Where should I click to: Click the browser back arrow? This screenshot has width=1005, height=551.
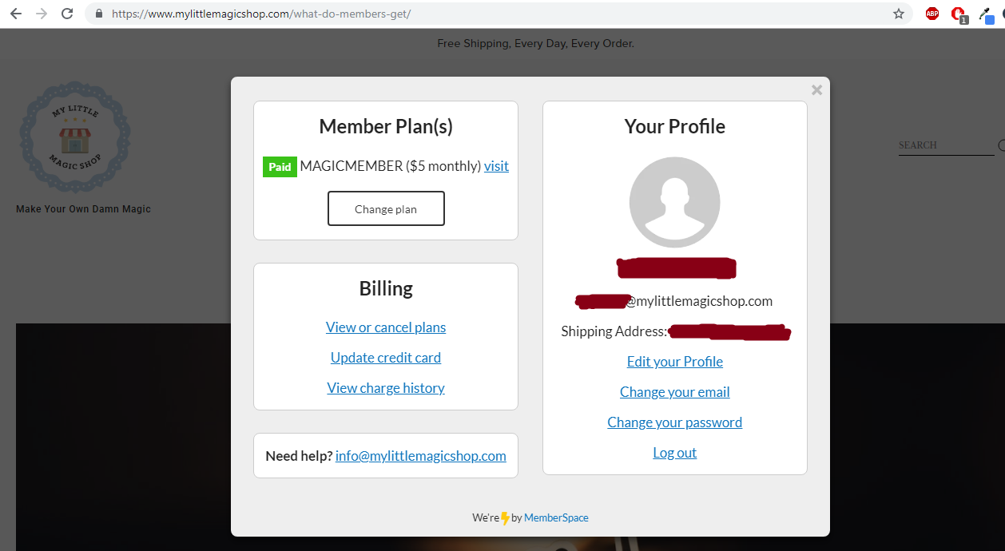point(16,14)
